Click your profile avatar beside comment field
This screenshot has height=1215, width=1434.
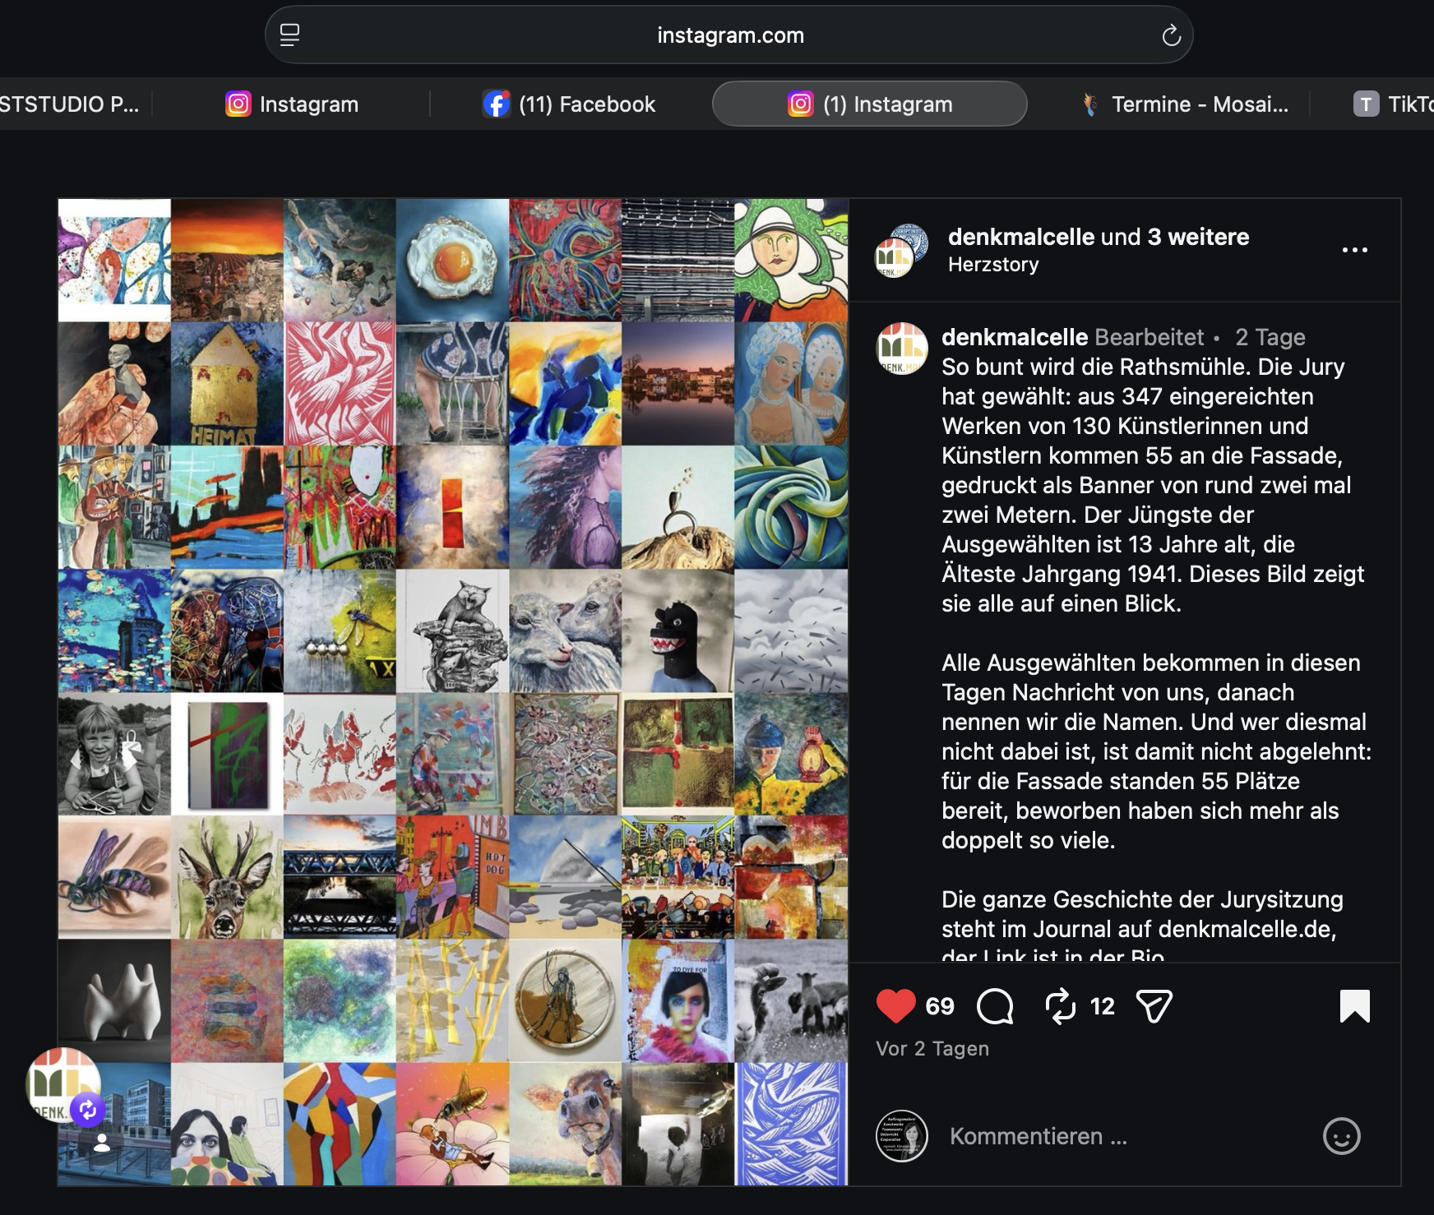tap(902, 1136)
